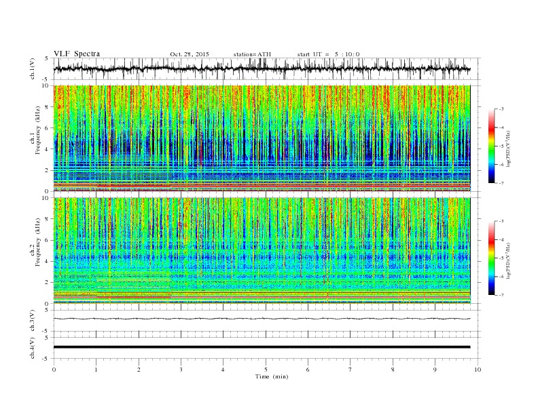Image resolution: width=538 pixels, height=415 pixels.
Task: Click the time axis tick label "9"
Action: coord(435,370)
